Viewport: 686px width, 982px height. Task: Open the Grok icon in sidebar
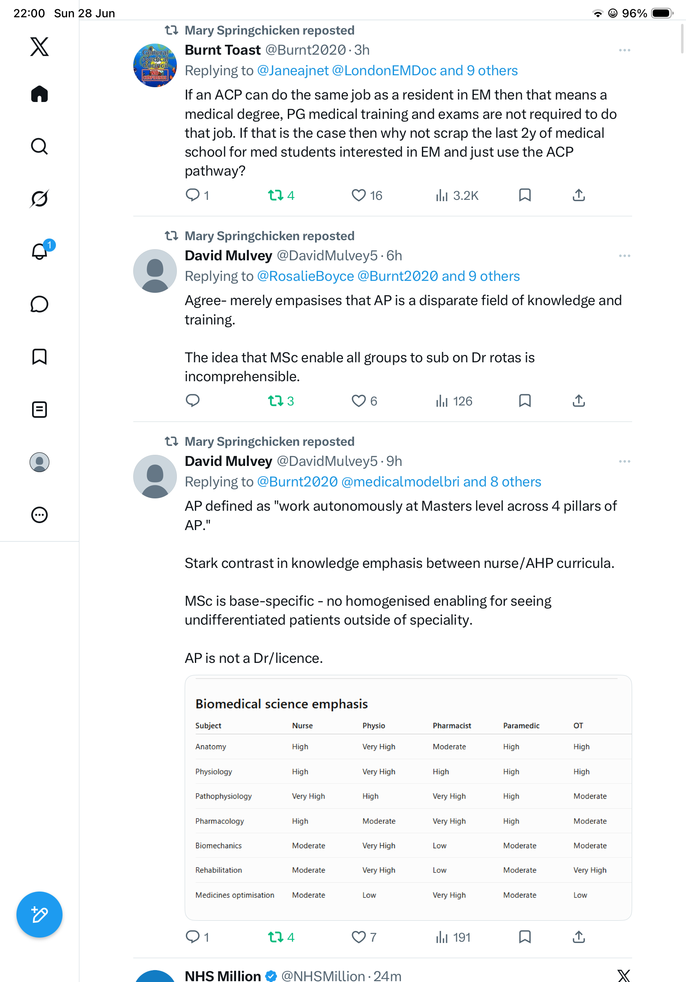(x=39, y=199)
